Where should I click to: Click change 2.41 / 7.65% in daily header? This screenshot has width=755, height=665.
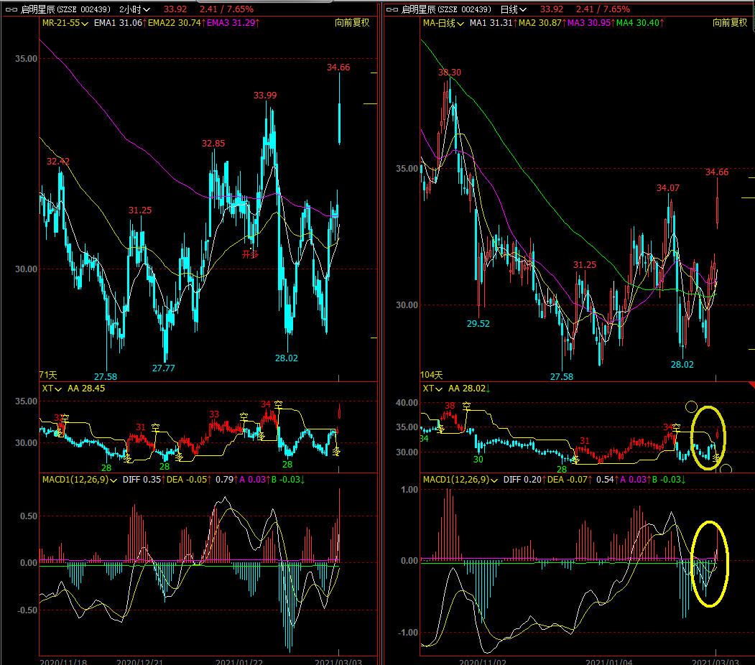[x=603, y=9]
